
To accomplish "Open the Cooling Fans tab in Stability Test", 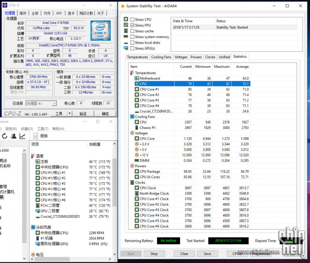I will tap(161, 57).
